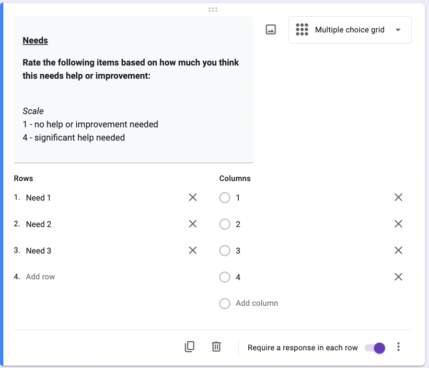
Task: Open more options three-dot menu
Action: tap(398, 347)
